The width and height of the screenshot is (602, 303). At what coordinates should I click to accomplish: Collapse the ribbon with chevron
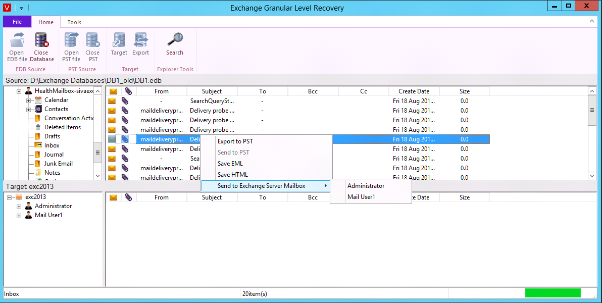click(591, 22)
